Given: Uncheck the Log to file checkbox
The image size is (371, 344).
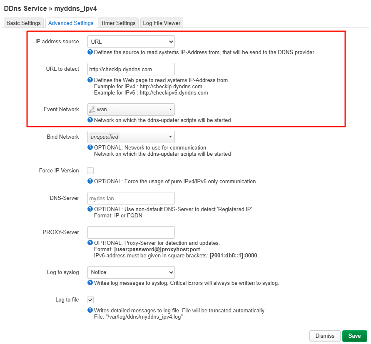Looking at the screenshot, I should click(90, 300).
